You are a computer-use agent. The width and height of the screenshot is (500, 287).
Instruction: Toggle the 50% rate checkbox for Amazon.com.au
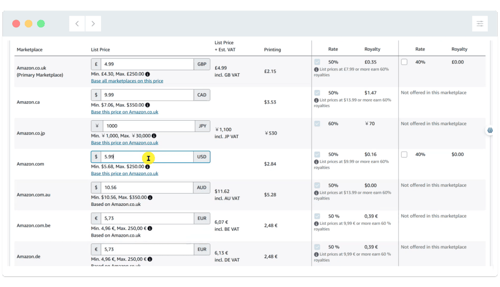pos(317,185)
